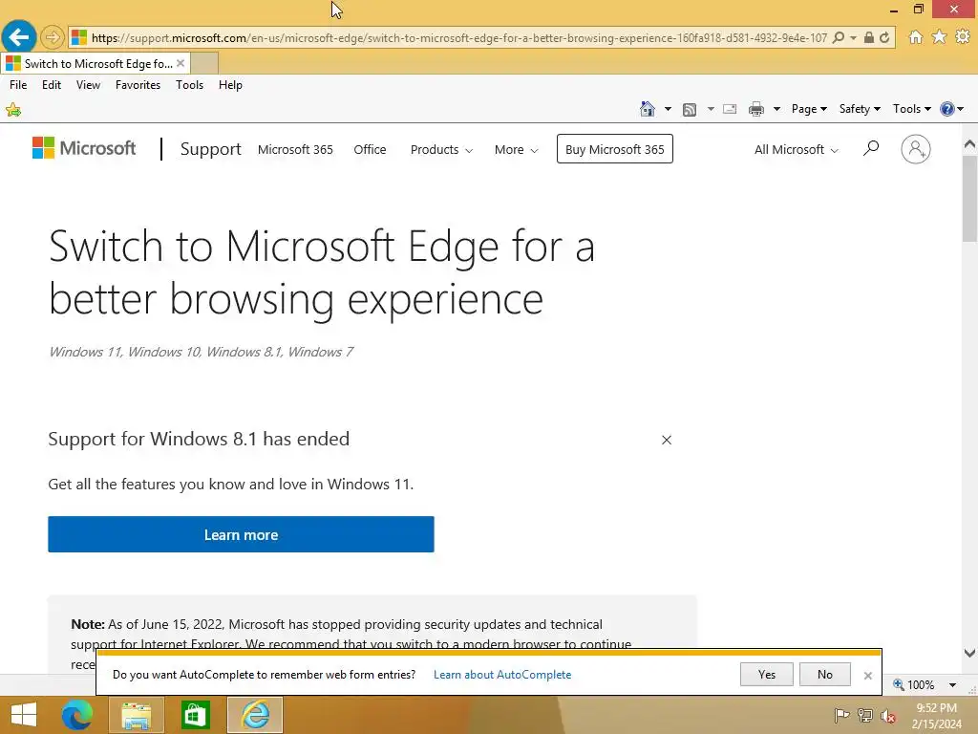The image size is (978, 734).
Task: Click the blue Help question mark icon
Action: pyautogui.click(x=947, y=109)
